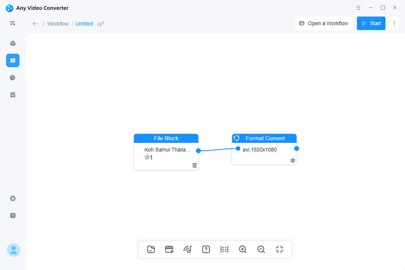Click the video edit clapperboard tool
The width and height of the screenshot is (405, 270).
tap(170, 249)
